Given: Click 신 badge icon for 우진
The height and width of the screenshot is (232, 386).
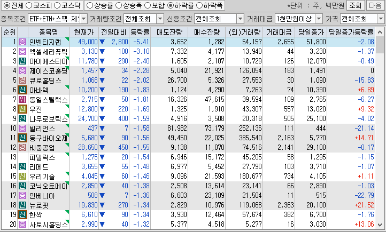Looking at the screenshot, I should 22,109.
